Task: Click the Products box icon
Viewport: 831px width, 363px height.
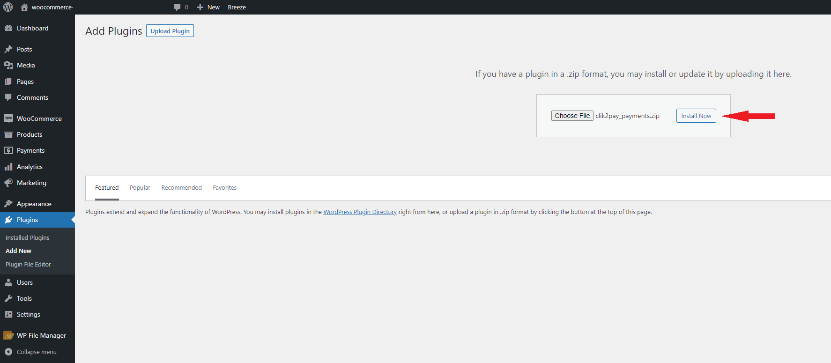Action: click(8, 134)
